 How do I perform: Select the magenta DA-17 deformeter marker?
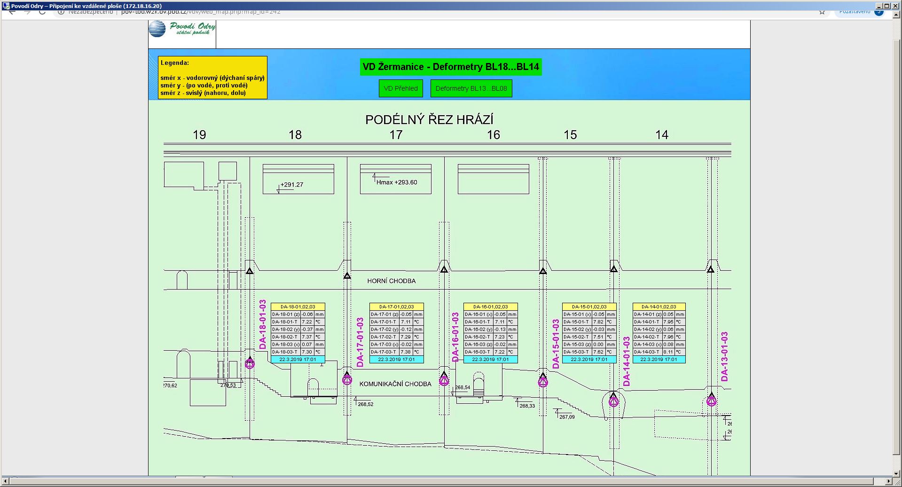pyautogui.click(x=347, y=379)
